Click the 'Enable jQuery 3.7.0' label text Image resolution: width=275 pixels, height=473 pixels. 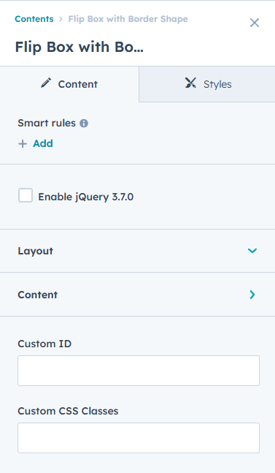pyautogui.click(x=86, y=197)
